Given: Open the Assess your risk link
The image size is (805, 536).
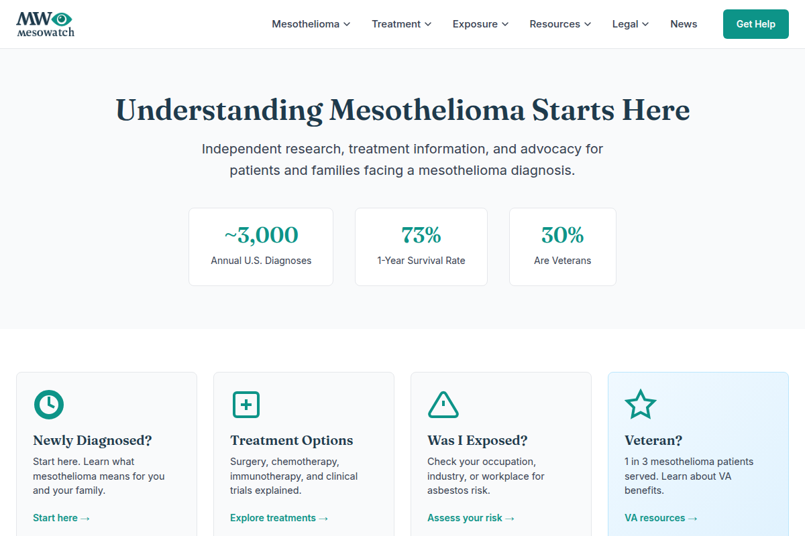Looking at the screenshot, I should click(471, 517).
